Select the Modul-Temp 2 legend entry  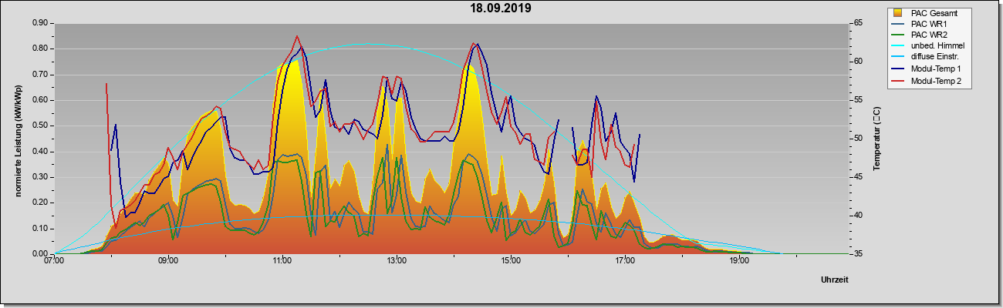tap(929, 80)
